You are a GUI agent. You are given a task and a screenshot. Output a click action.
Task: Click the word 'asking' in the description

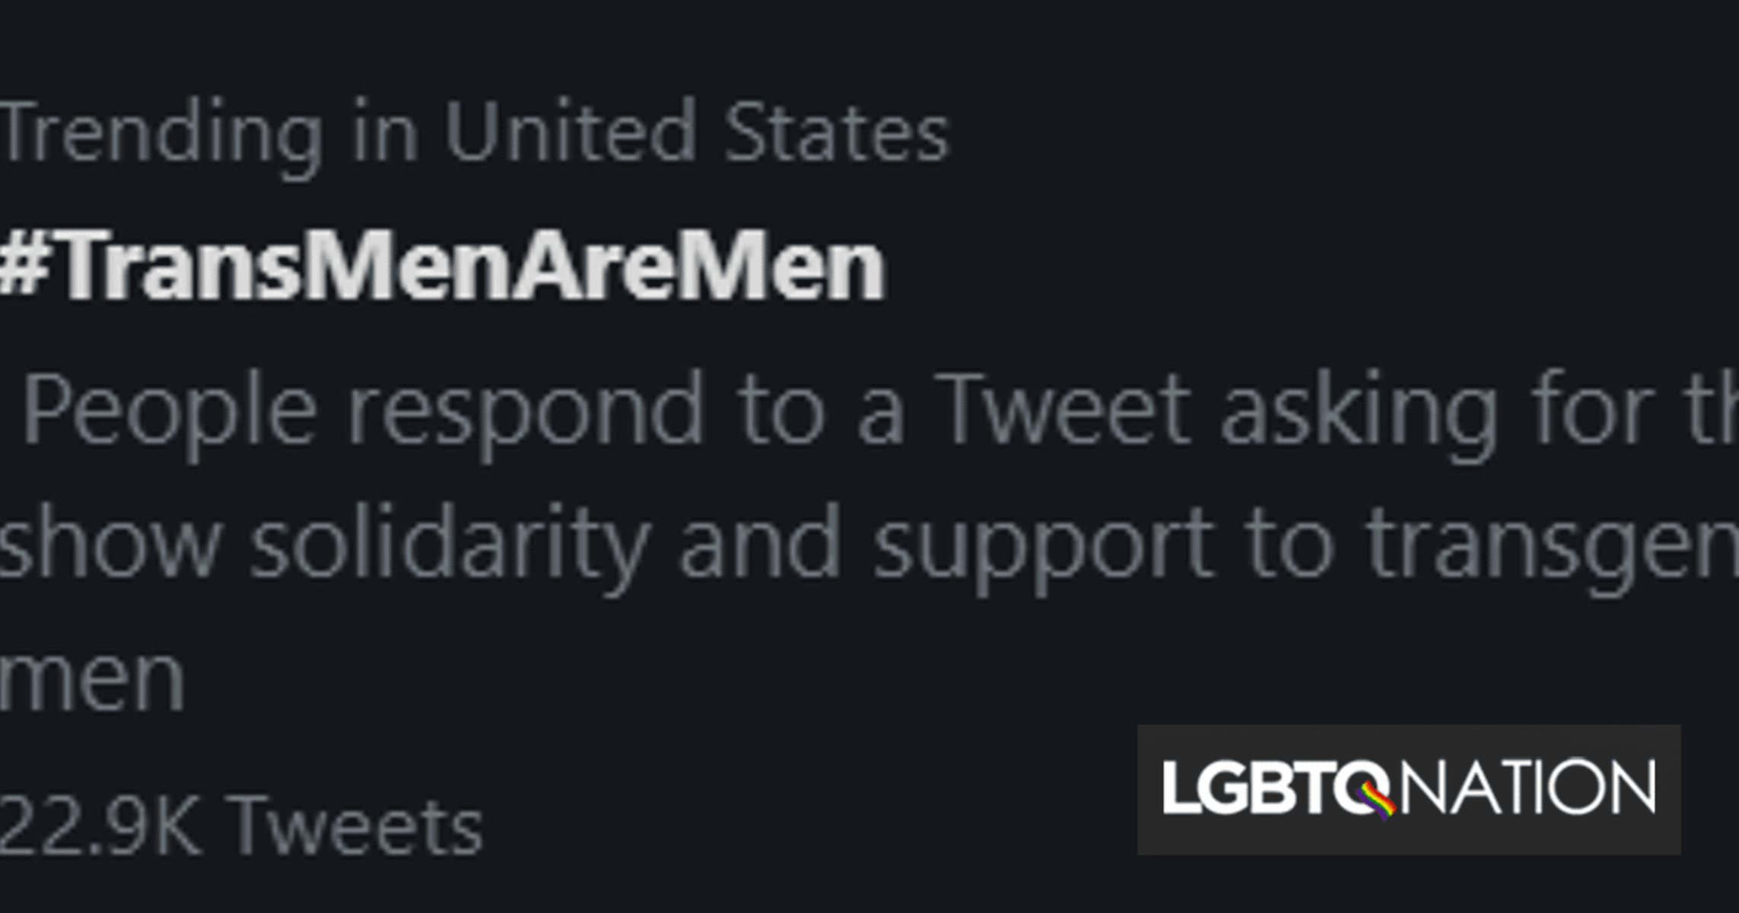pos(1359,411)
